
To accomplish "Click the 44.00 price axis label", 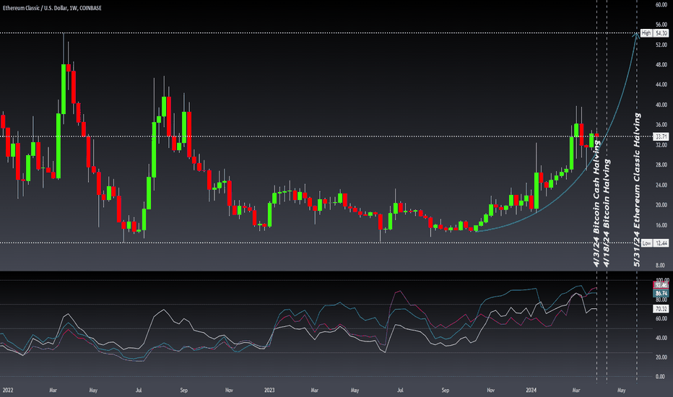I will pos(661,84).
